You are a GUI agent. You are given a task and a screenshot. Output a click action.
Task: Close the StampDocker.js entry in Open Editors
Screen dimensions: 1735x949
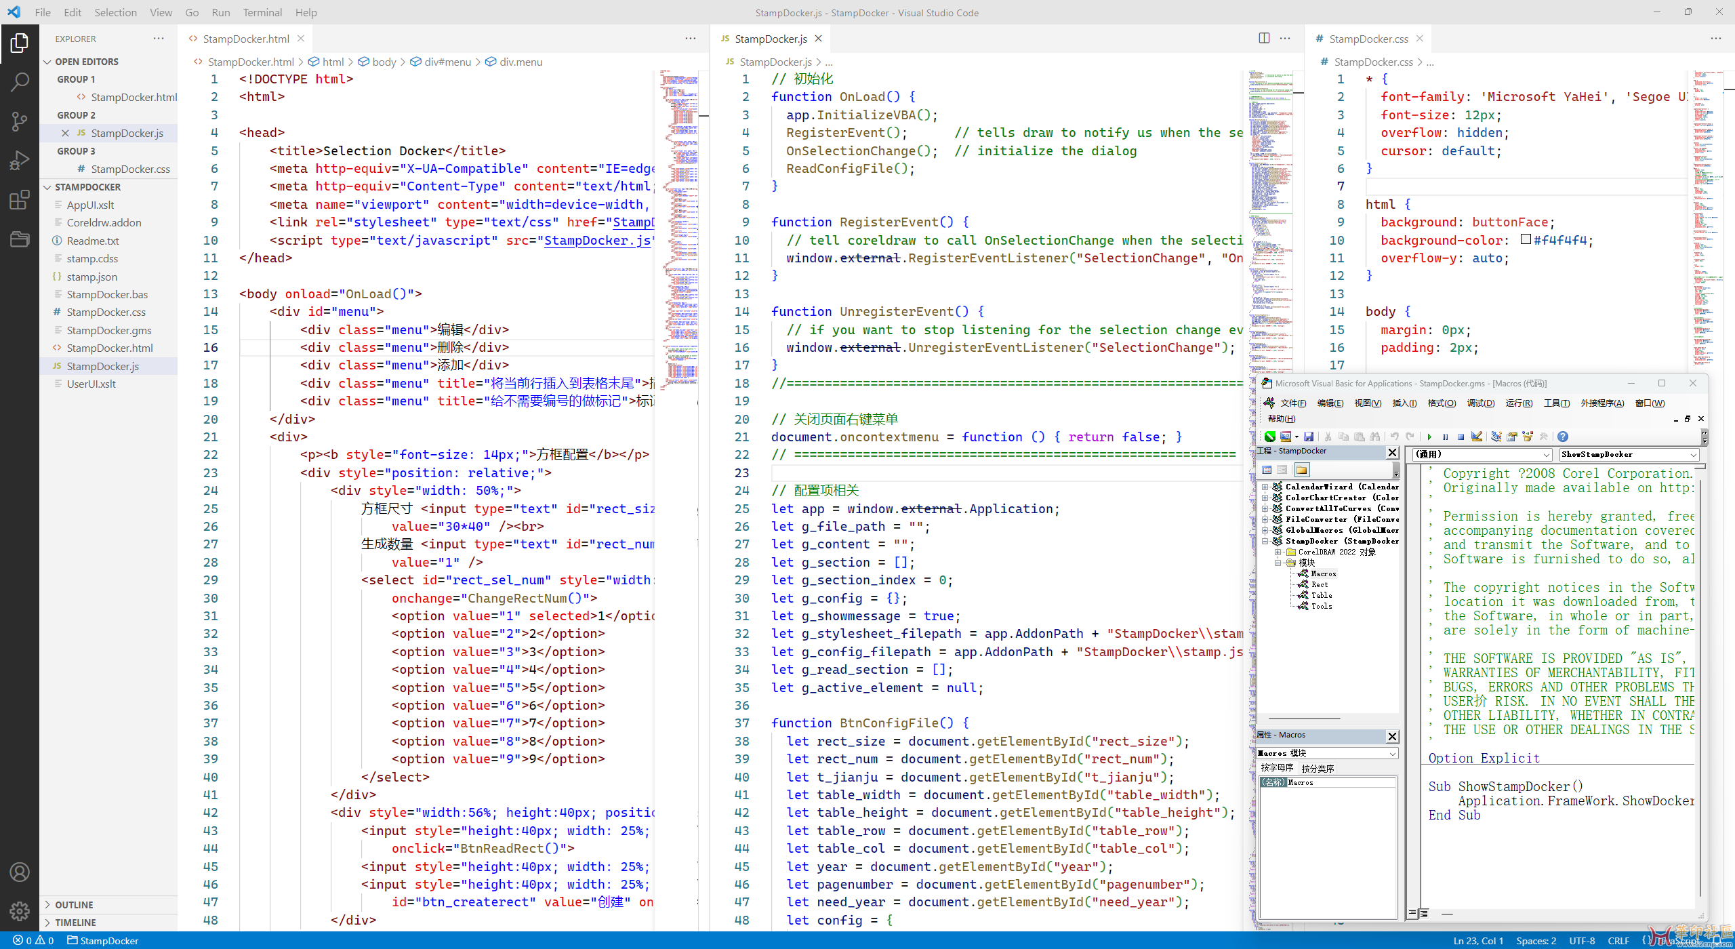65,133
